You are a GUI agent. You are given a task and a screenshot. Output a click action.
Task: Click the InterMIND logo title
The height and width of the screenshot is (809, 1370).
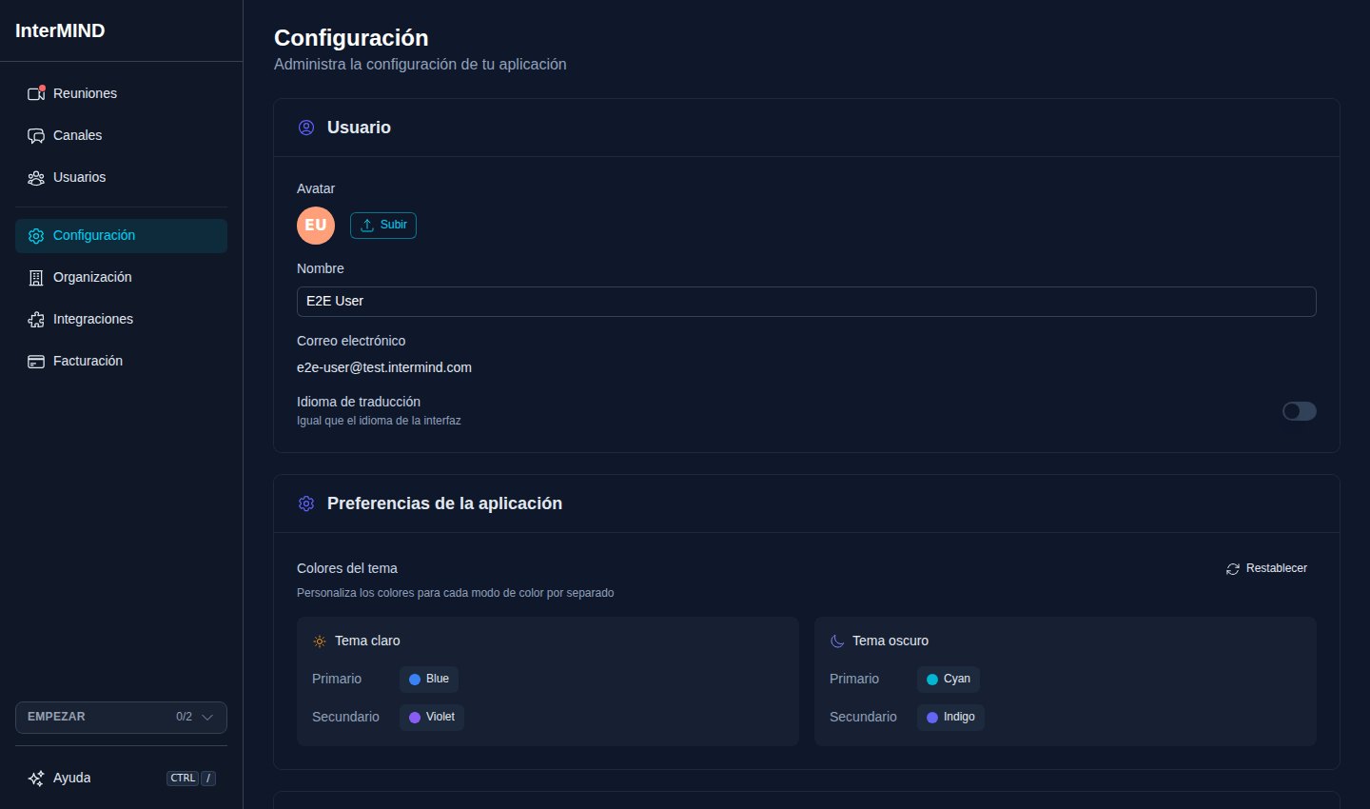pos(60,30)
